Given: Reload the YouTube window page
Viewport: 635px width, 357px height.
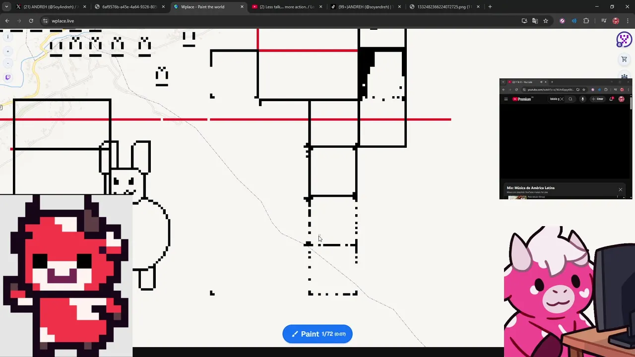Looking at the screenshot, I should (516, 90).
